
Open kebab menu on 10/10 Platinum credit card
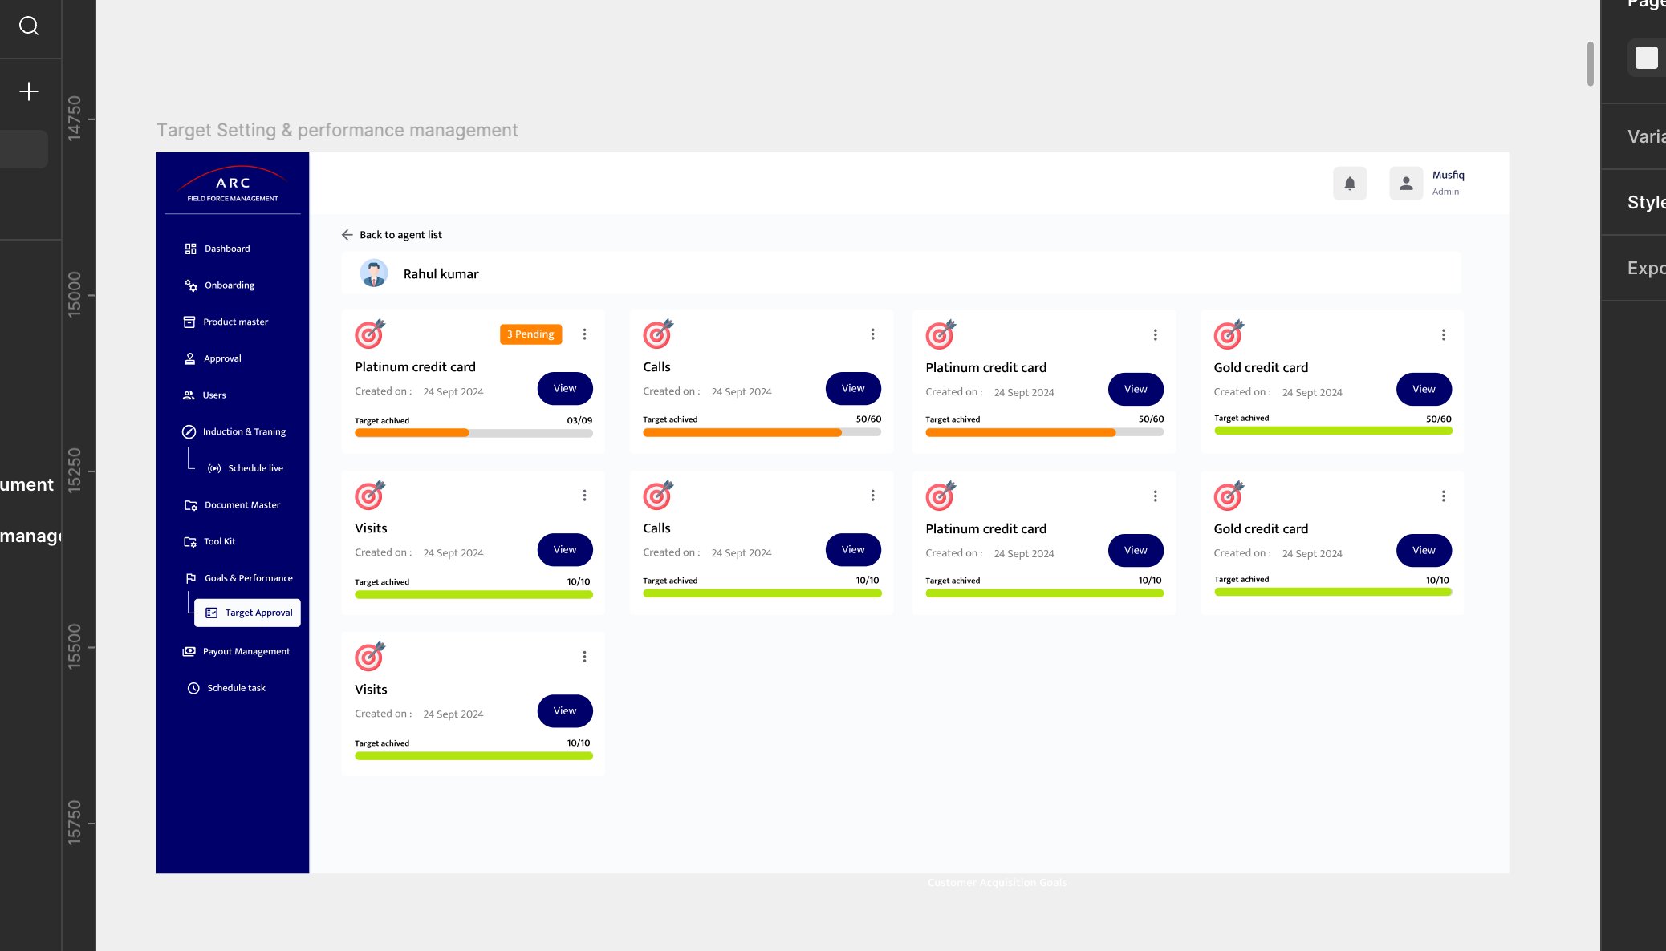point(1155,496)
